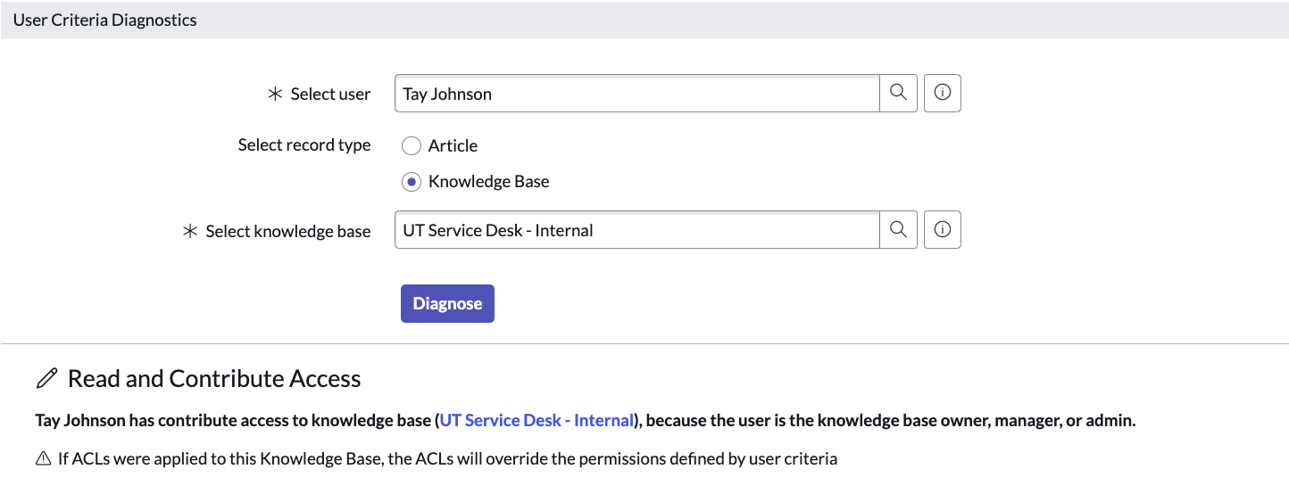Select the Knowledge Base radio button

pos(411,182)
